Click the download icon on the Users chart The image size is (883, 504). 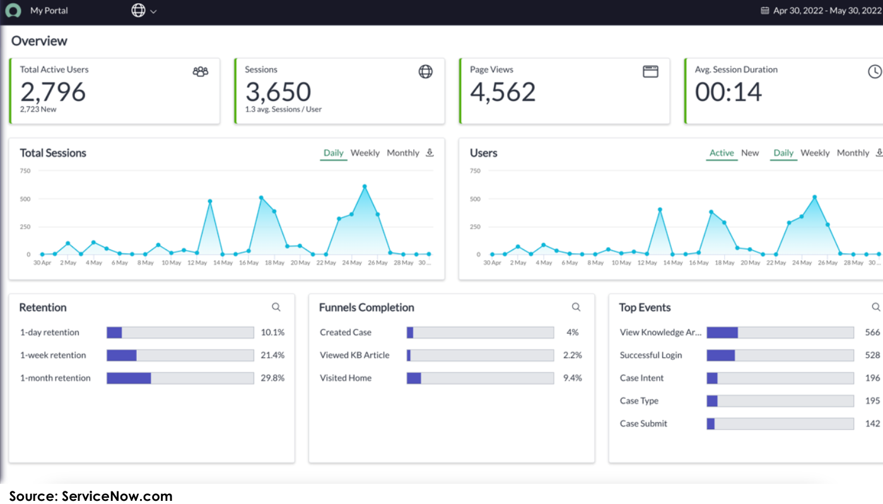(879, 152)
